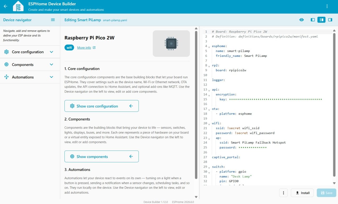Fold the platform gpio block at line 30
Screen dimensions: 338x204
(209, 172)
